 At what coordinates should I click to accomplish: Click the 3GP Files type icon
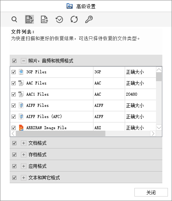21,72
